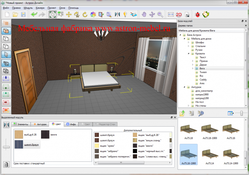
Task: Click the dimension ruler icon
Action: (x=171, y=15)
